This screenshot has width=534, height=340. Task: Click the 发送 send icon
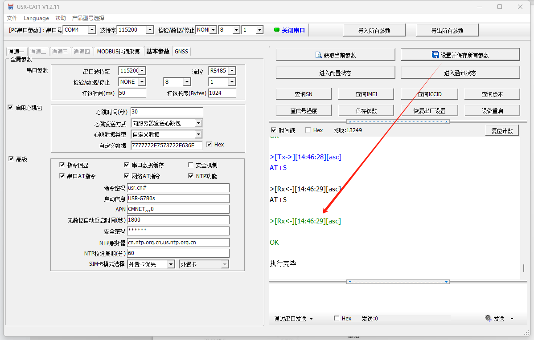click(488, 319)
